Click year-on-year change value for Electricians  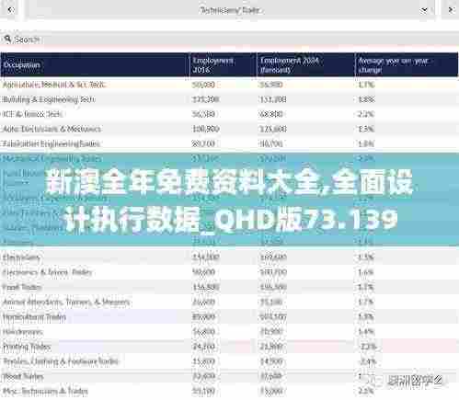click(366, 257)
